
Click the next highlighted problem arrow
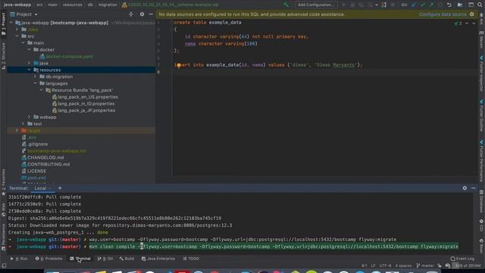pos(474,24)
